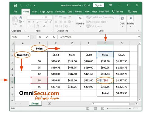
Task: Open Alignment dialog launcher
Action: coord(74,31)
